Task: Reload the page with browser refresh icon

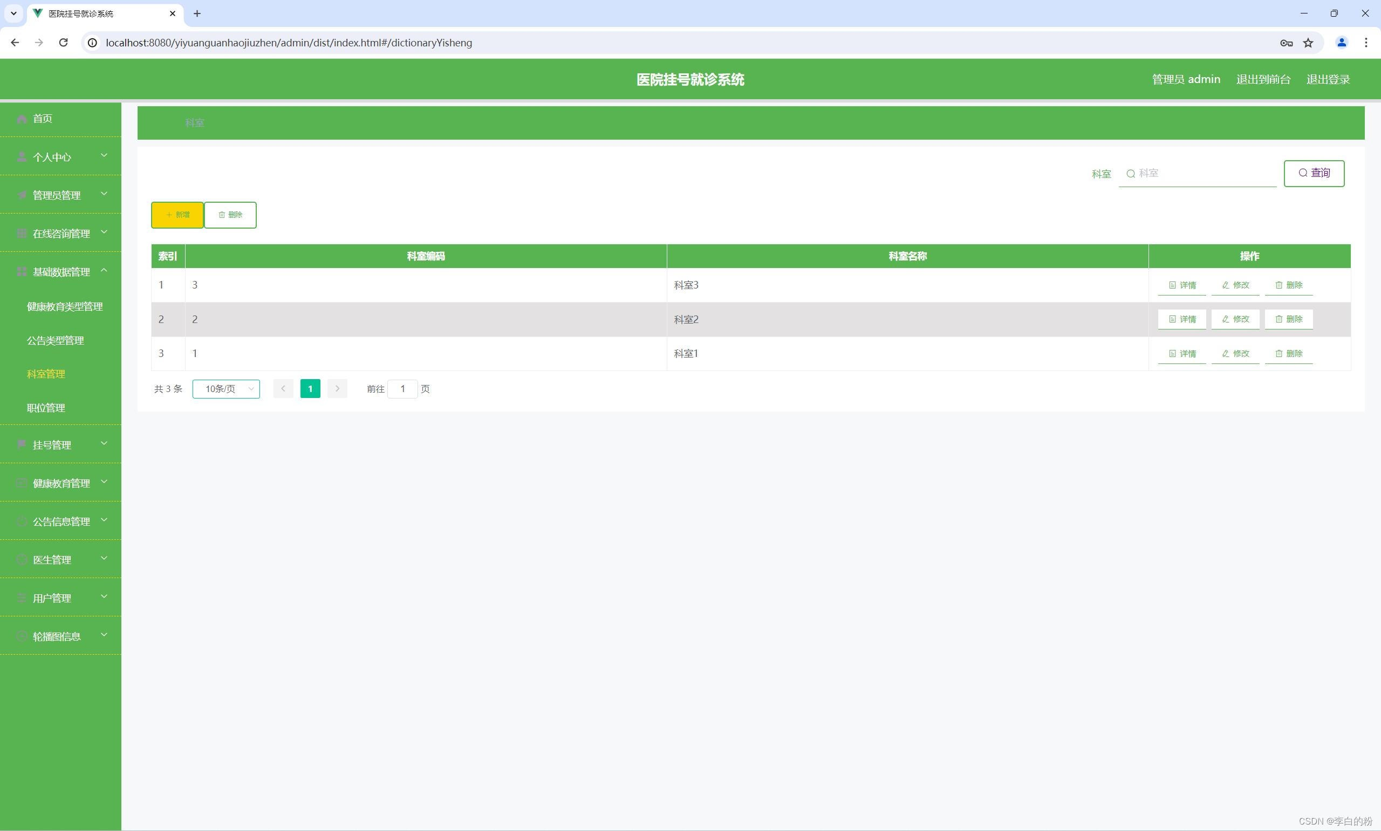Action: [63, 43]
